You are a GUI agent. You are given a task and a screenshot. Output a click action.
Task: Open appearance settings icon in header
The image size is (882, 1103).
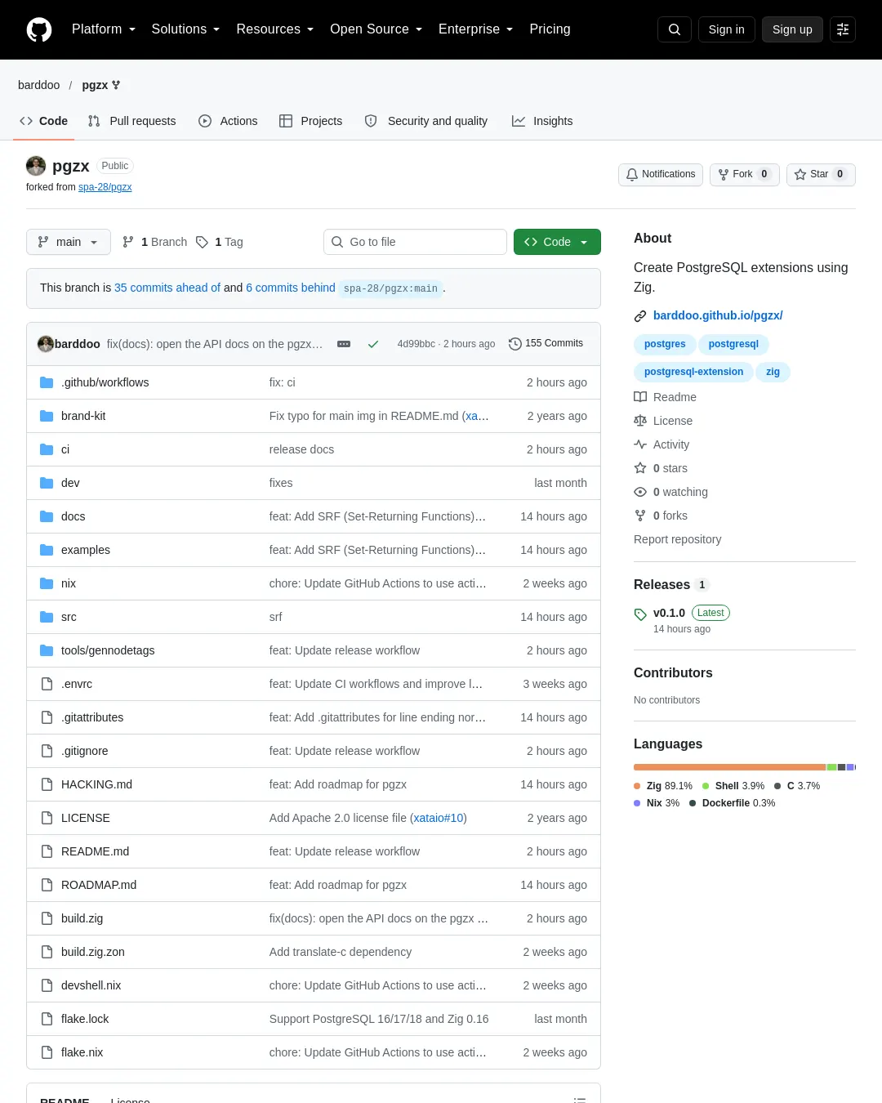tap(843, 29)
